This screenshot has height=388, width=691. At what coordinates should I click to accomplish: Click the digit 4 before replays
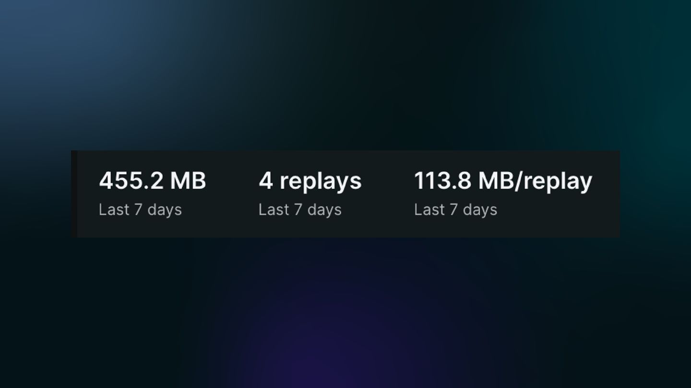click(x=266, y=181)
